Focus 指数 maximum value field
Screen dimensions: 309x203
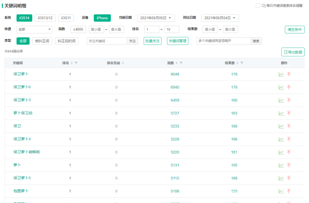tap(116, 29)
